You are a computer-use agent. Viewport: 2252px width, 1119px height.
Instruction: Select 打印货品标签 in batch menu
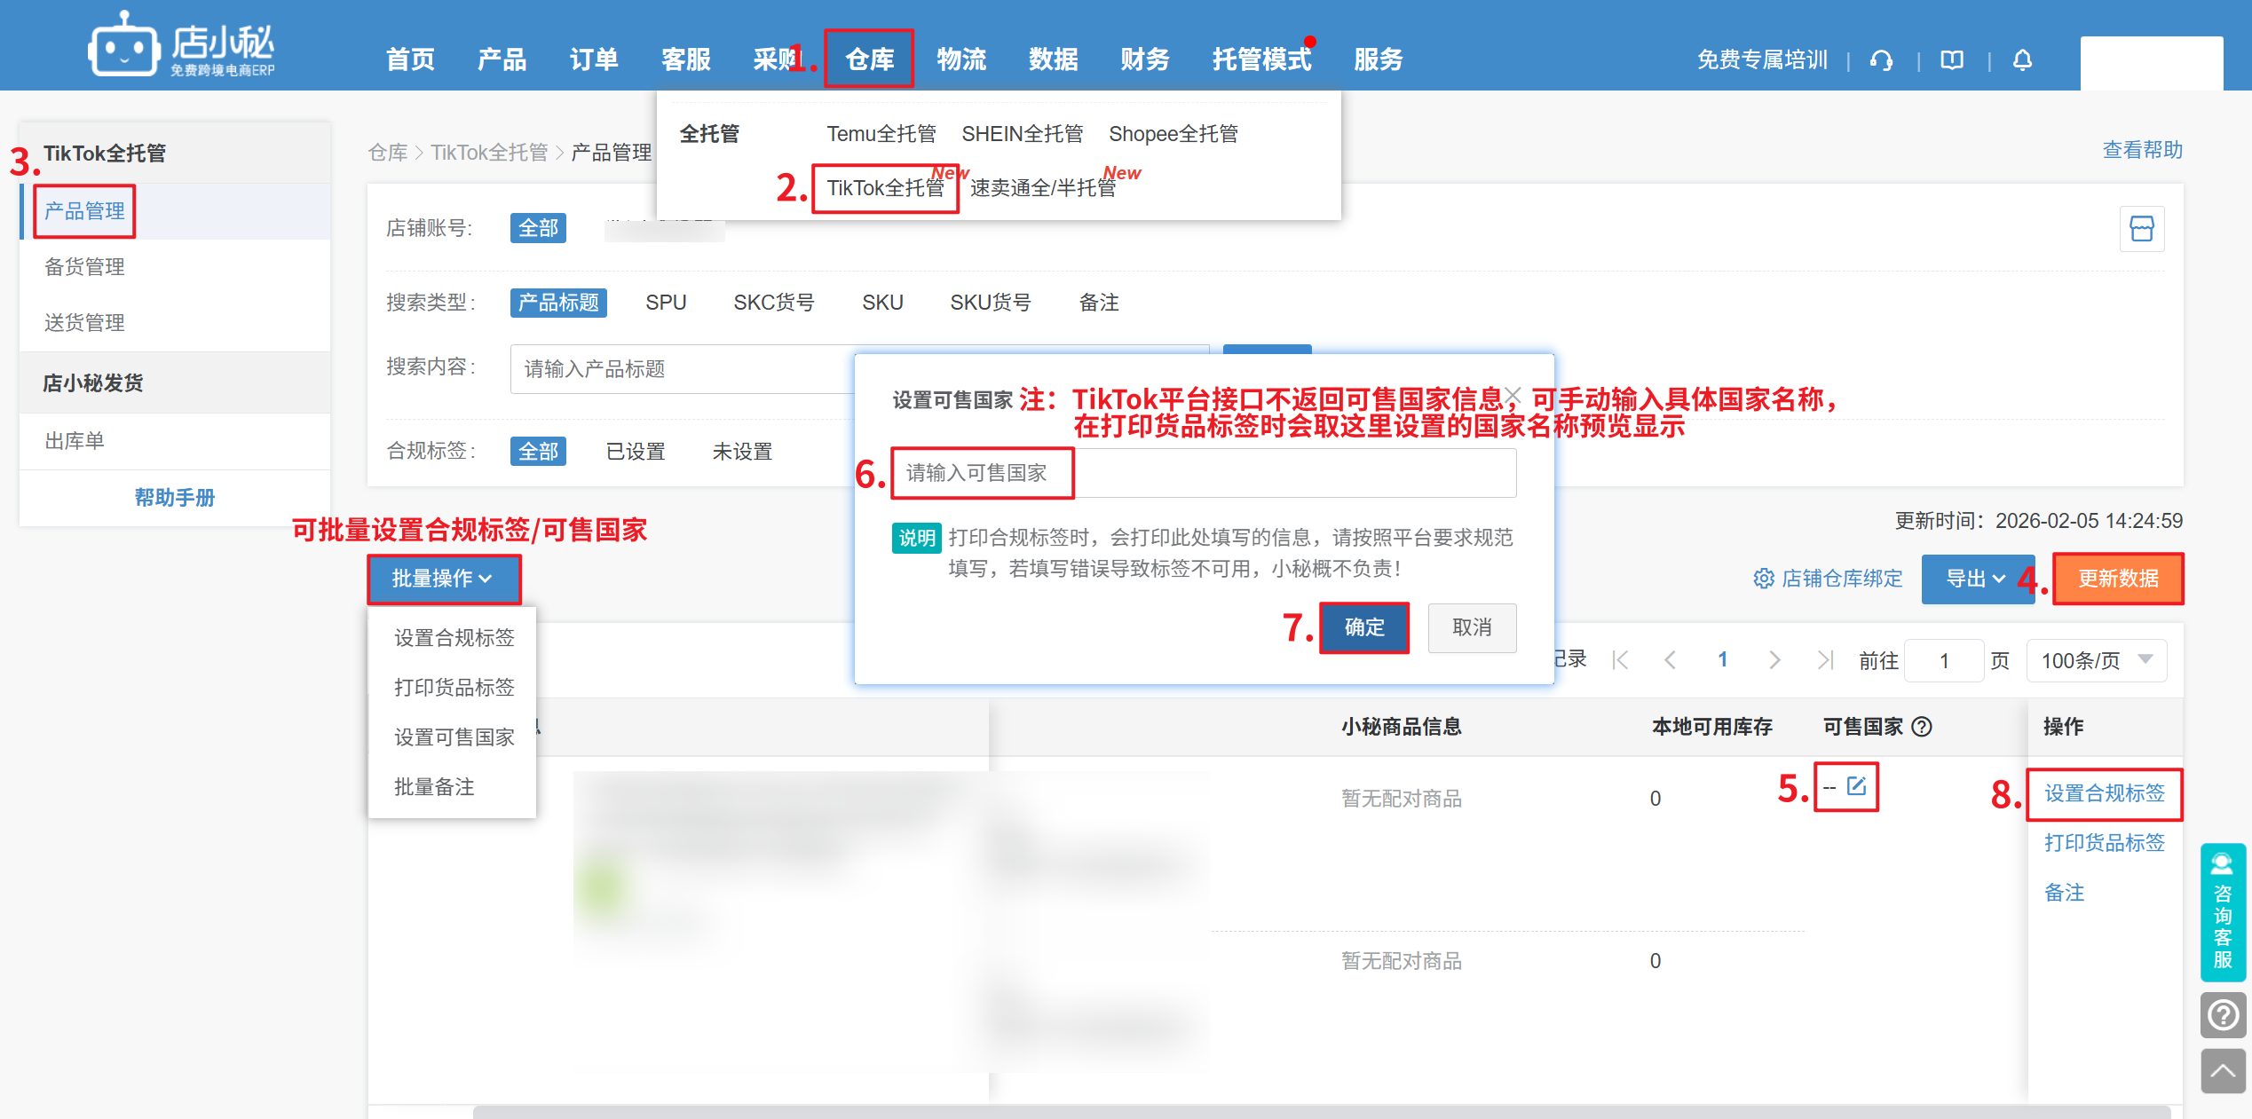(454, 688)
